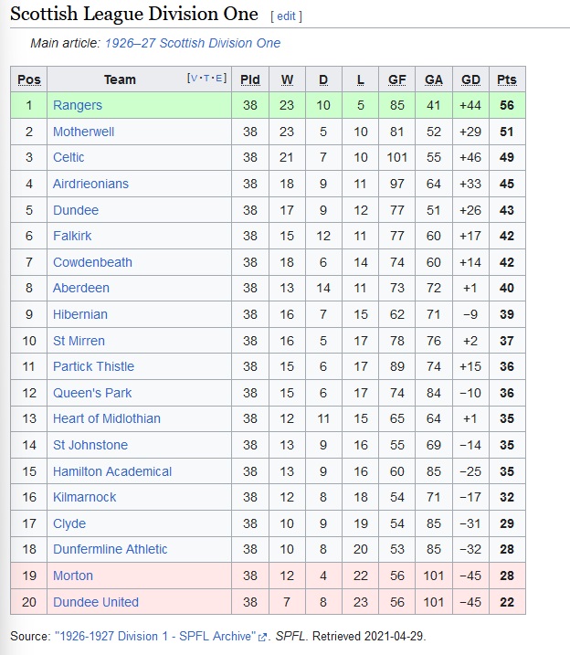The image size is (570, 655).
Task: Open the V link in table header
Action: 194,78
